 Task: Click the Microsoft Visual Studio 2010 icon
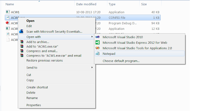(x=98, y=37)
